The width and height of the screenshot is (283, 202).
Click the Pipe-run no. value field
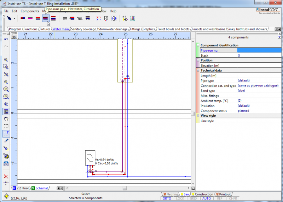pos(259,50)
